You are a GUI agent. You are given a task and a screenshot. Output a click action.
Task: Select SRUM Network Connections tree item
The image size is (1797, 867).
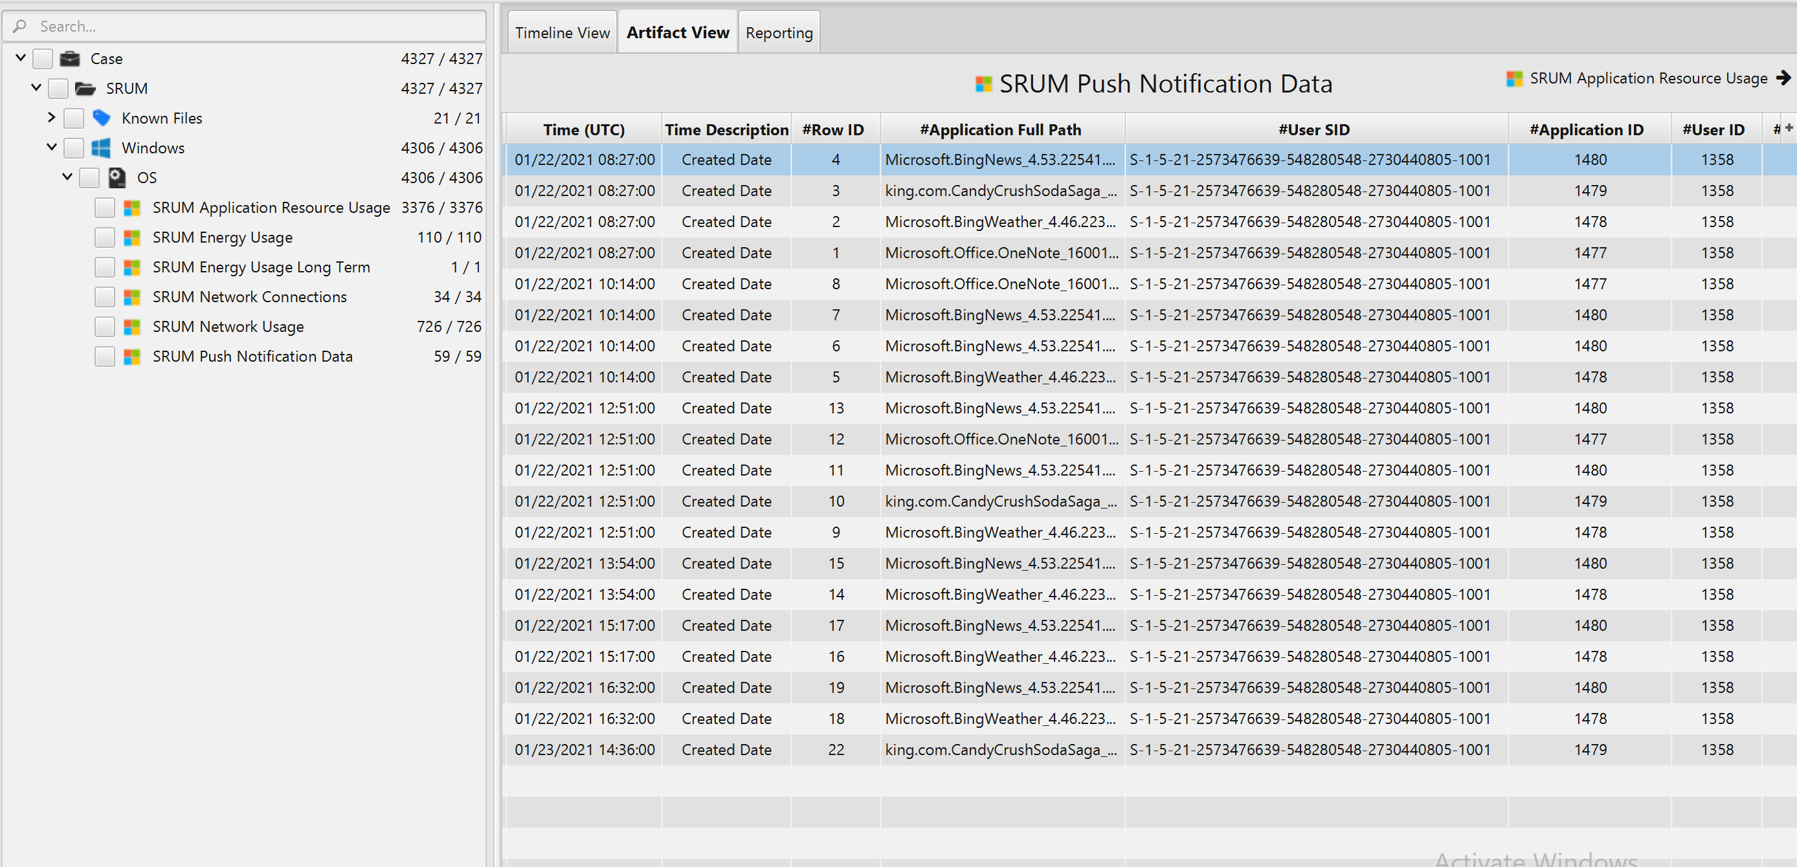click(250, 297)
